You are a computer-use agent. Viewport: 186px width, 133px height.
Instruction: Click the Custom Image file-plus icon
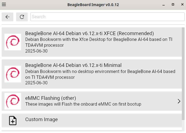click(x=13, y=121)
